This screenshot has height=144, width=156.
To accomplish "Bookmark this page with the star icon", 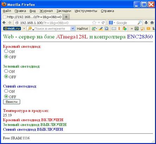I will pos(94,23).
